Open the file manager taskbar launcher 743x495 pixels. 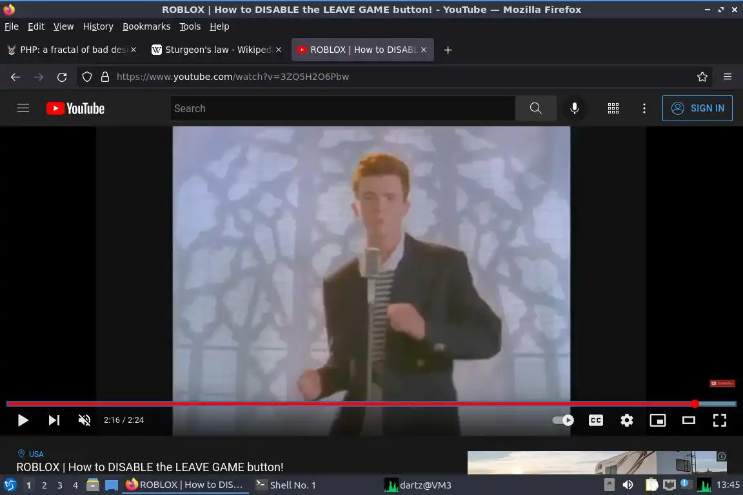(93, 485)
